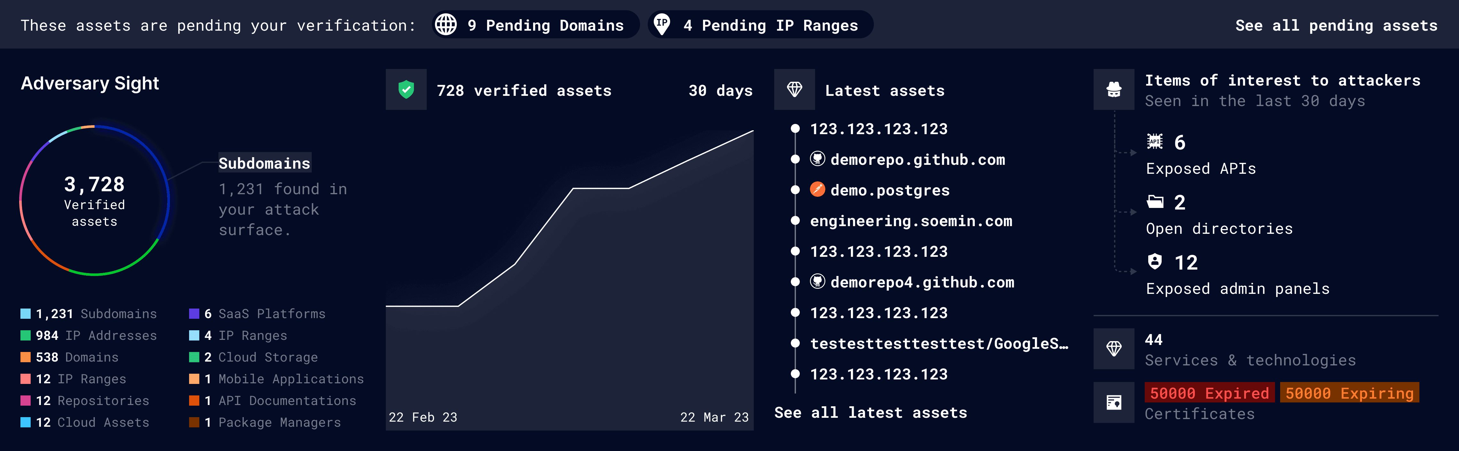
Task: Click the 50000 Expiring certificates badge
Action: [x=1349, y=393]
